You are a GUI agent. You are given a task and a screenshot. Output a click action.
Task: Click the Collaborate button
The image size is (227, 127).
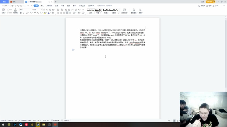coord(209,6)
